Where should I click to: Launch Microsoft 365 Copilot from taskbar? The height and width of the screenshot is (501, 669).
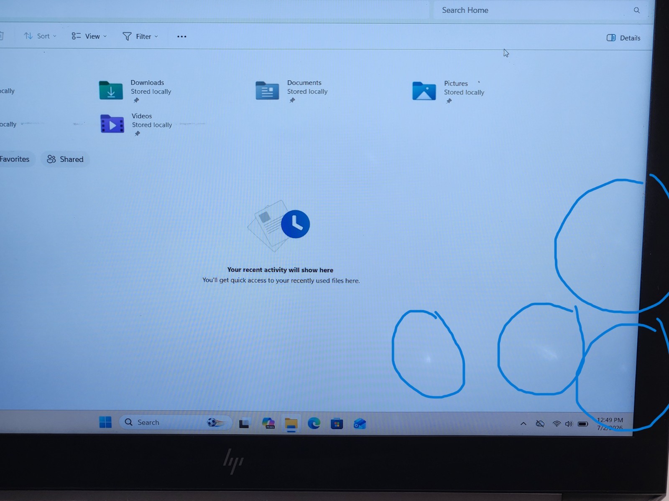tap(268, 423)
